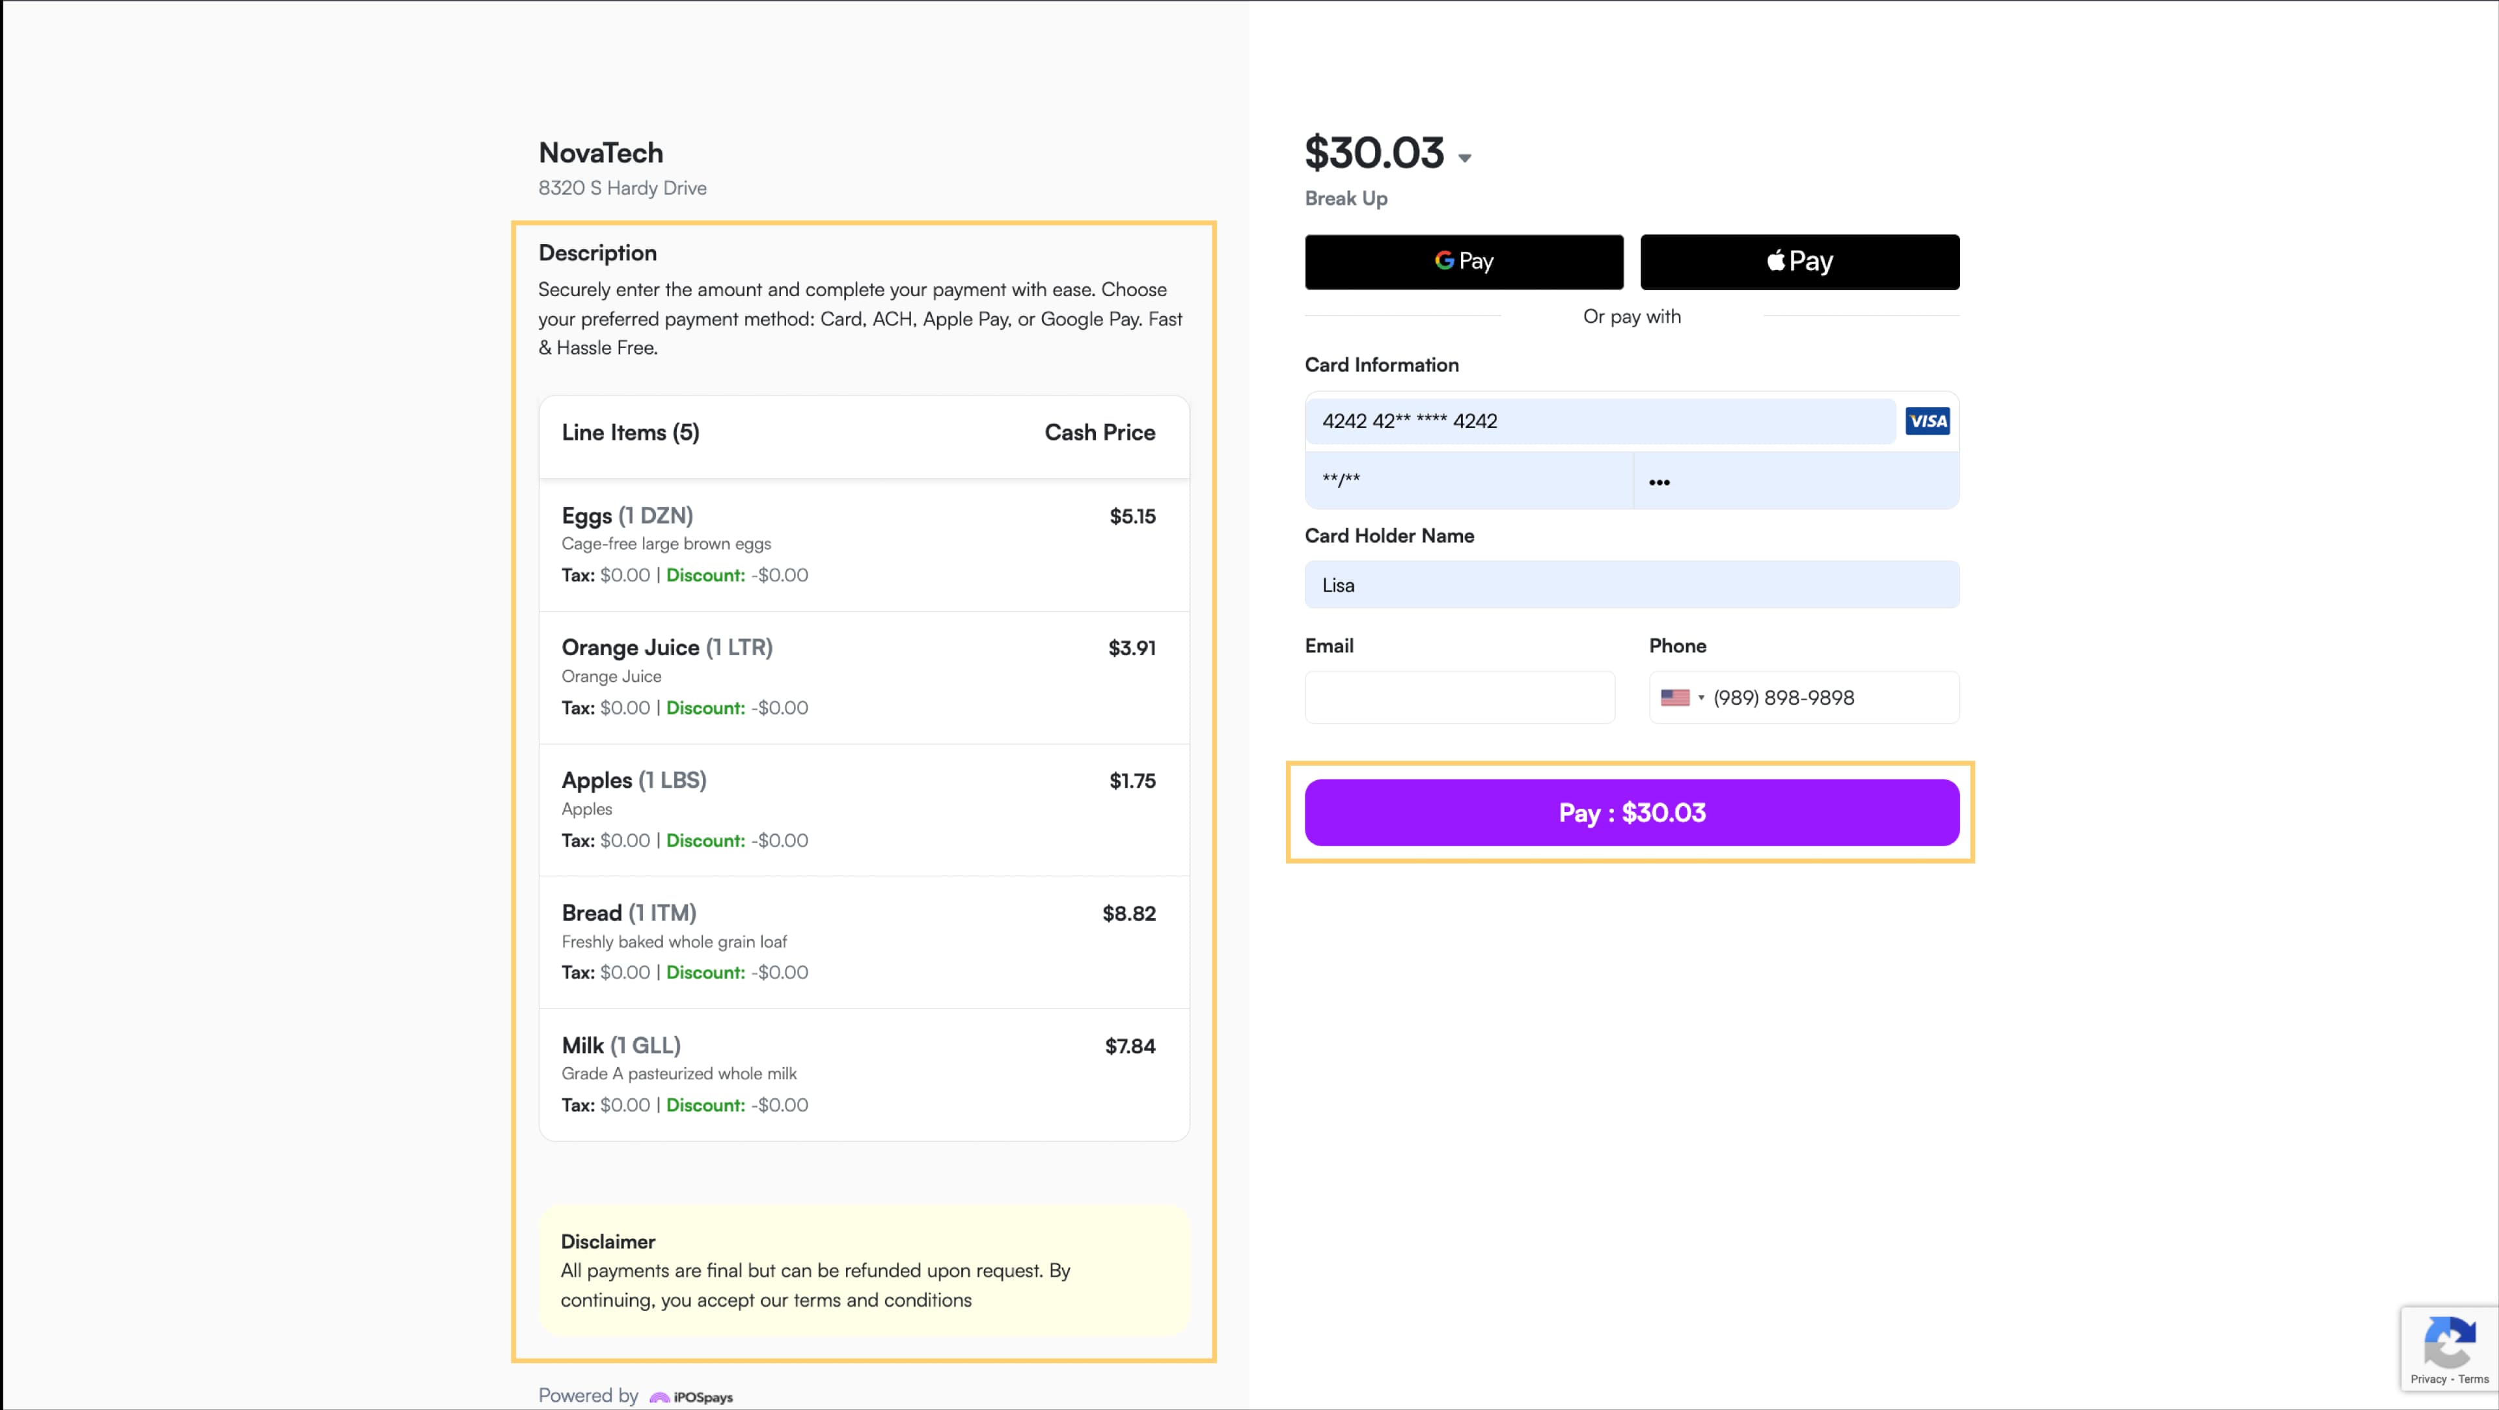Click the CVV security code field
The width and height of the screenshot is (2499, 1410).
(x=1797, y=480)
